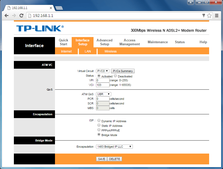Image resolution: width=223 pixels, height=169 pixels.
Task: Click the PVCs Summary button
Action: [123, 71]
